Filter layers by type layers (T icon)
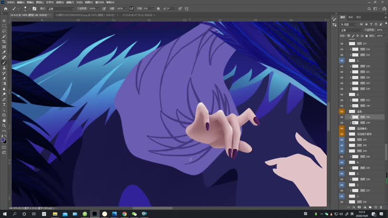Screen dimensions: 388x218 (371, 24)
